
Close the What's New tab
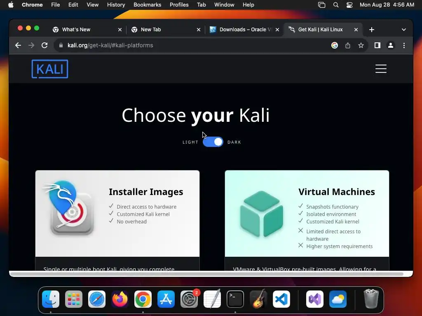click(x=120, y=30)
